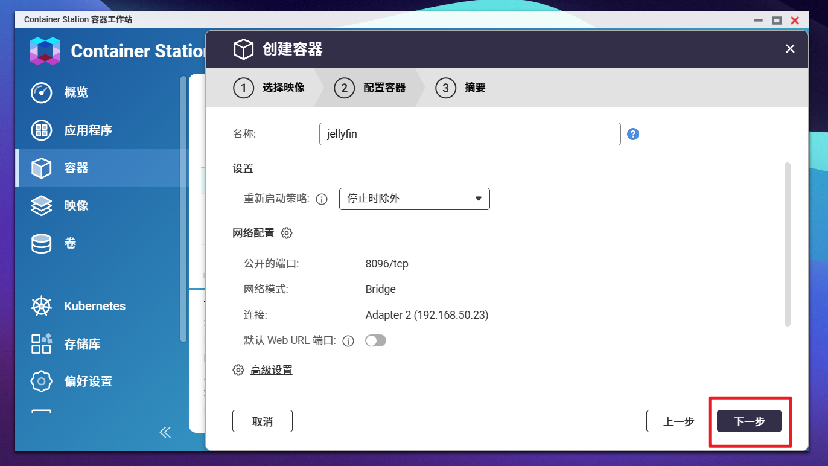This screenshot has height=466, width=828.
Task: Click the Bridge network mode value
Action: click(381, 289)
